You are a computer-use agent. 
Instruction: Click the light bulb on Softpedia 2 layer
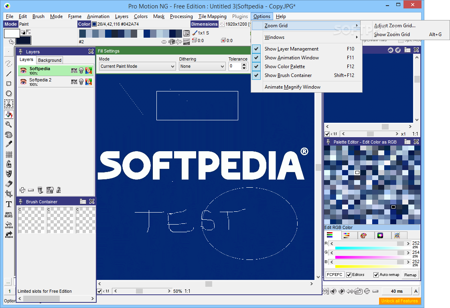[81, 82]
